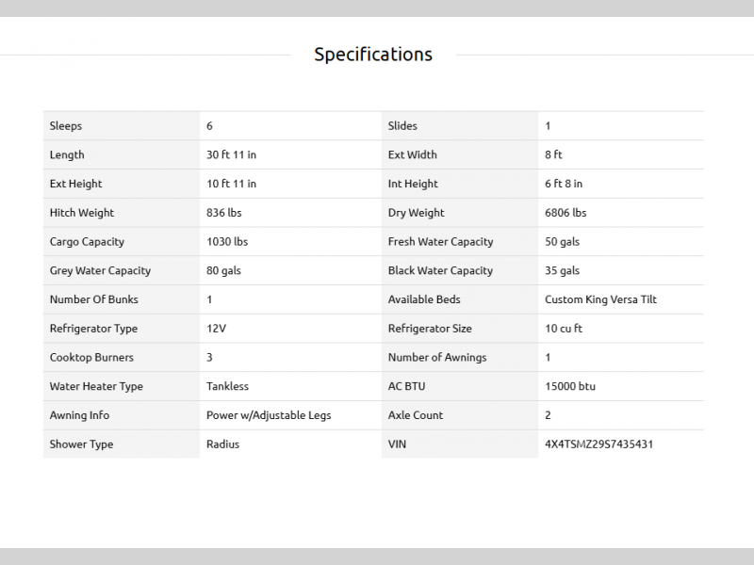Screen dimensions: 754x565
Task: Select the Dry Weight value 6806 lbs
Action: click(x=565, y=214)
